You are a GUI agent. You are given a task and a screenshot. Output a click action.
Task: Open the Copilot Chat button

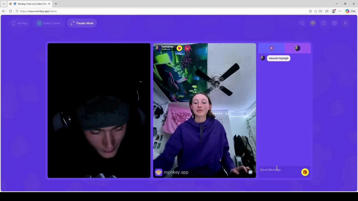click(350, 11)
